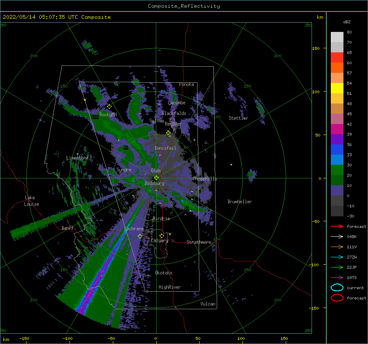Click the Innisfail city label
The image size is (368, 344).
tap(165, 148)
